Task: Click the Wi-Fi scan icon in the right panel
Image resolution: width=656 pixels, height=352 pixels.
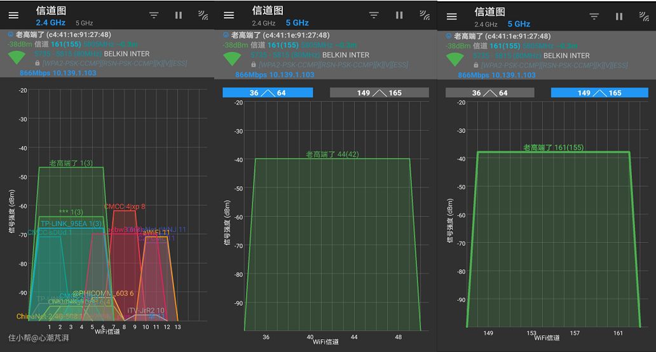Action: (x=643, y=17)
